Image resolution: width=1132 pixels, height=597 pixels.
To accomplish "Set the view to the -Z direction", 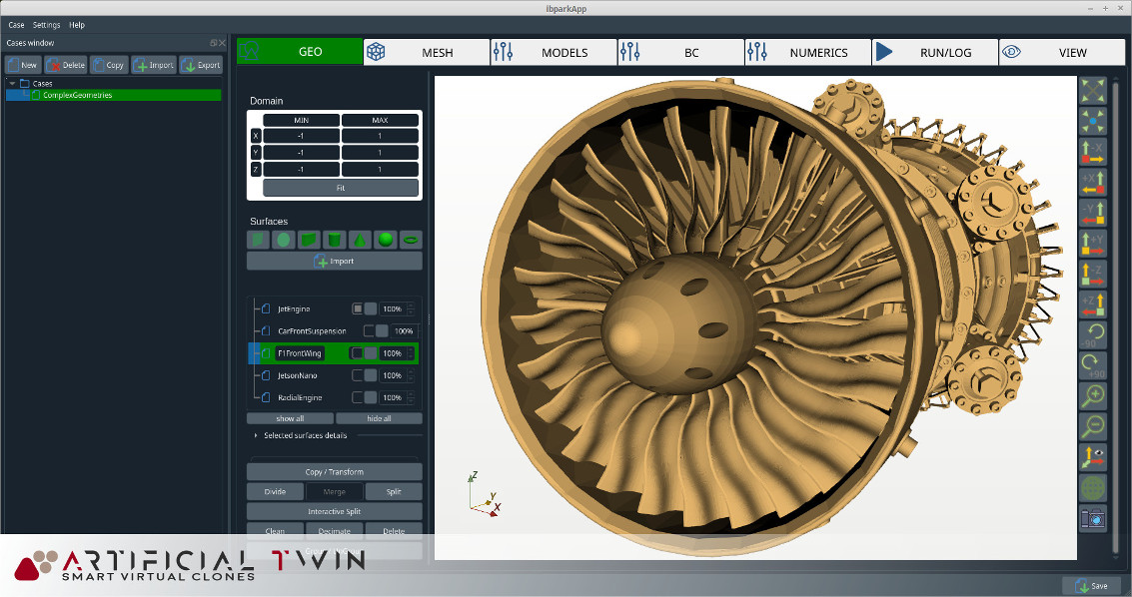I will [x=1093, y=276].
